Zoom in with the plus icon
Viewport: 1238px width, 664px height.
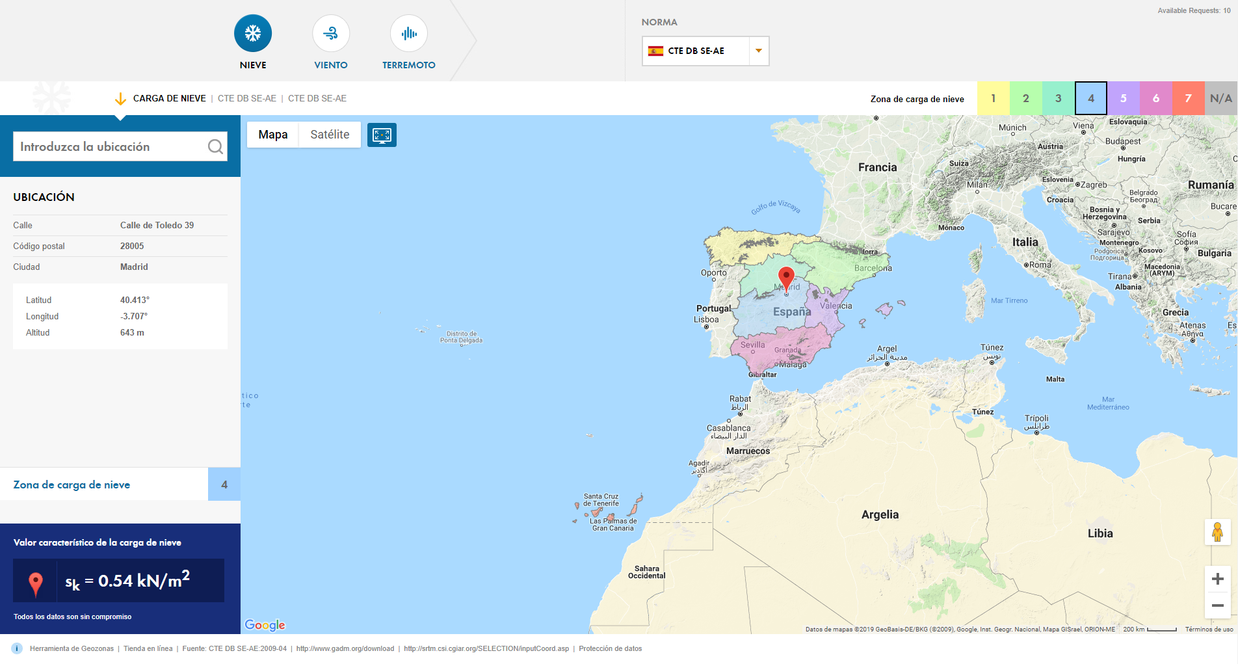pos(1217,578)
